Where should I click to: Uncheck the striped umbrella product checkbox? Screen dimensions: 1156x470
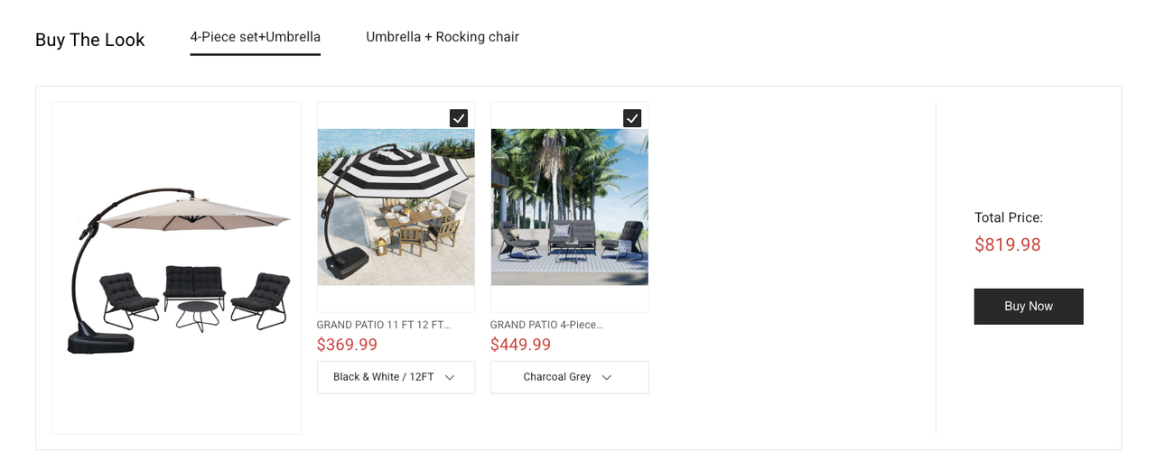pos(459,118)
